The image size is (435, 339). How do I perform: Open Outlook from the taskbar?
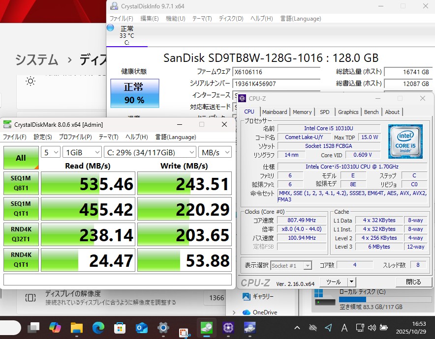142,328
